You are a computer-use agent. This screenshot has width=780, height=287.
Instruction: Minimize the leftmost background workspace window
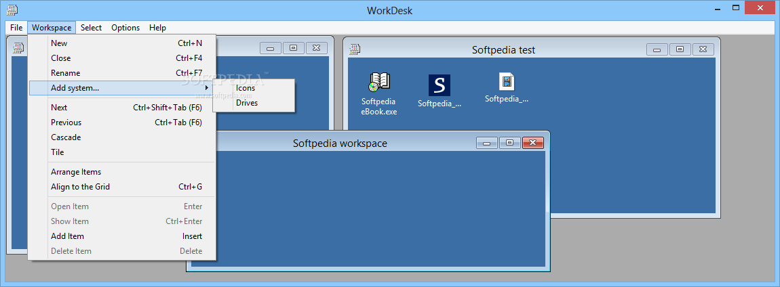[271, 48]
